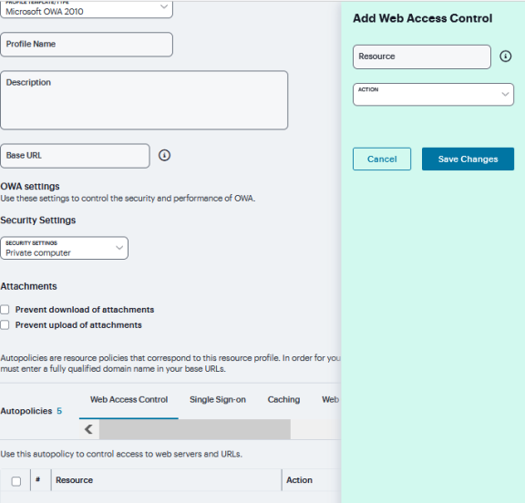Check Prevent download of attachments
Viewport: 525px width, 503px height.
point(5,310)
